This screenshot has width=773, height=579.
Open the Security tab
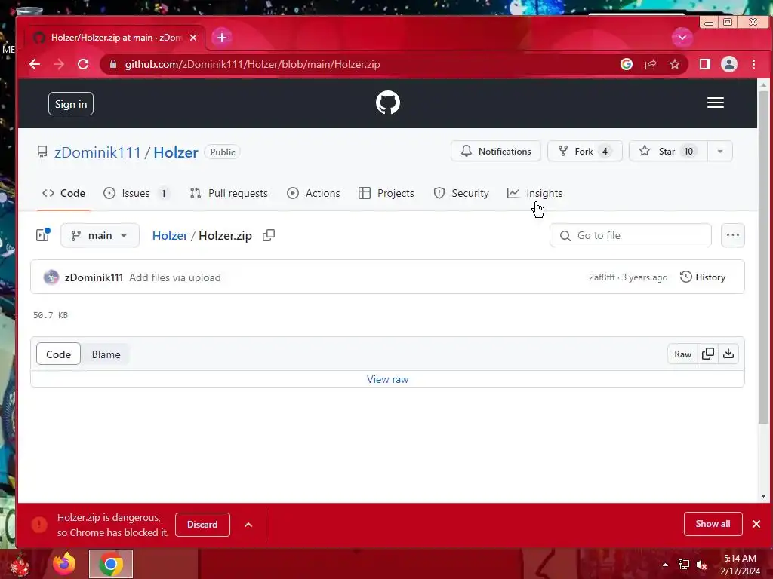(x=461, y=193)
